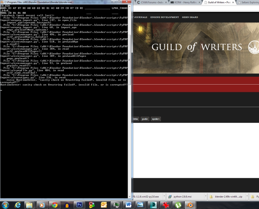Open the python-2.6.6.msi download
Viewport: 259px width, 209px height.
pos(183,197)
